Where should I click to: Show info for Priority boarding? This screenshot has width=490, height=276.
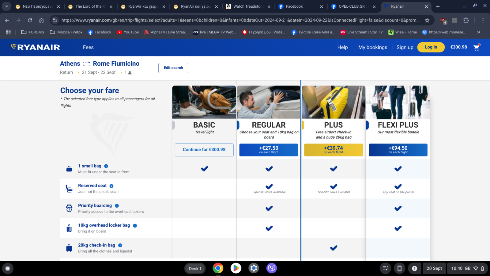pyautogui.click(x=117, y=206)
